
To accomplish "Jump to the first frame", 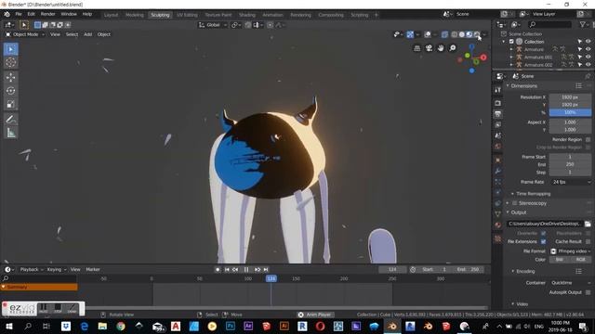I will (227, 270).
